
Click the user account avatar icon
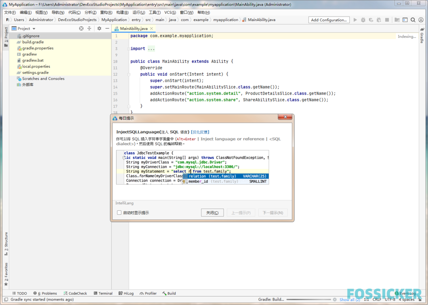coord(421,20)
